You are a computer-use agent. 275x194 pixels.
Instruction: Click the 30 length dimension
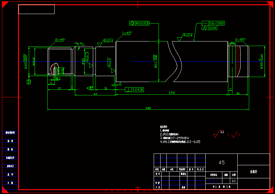click(238, 93)
